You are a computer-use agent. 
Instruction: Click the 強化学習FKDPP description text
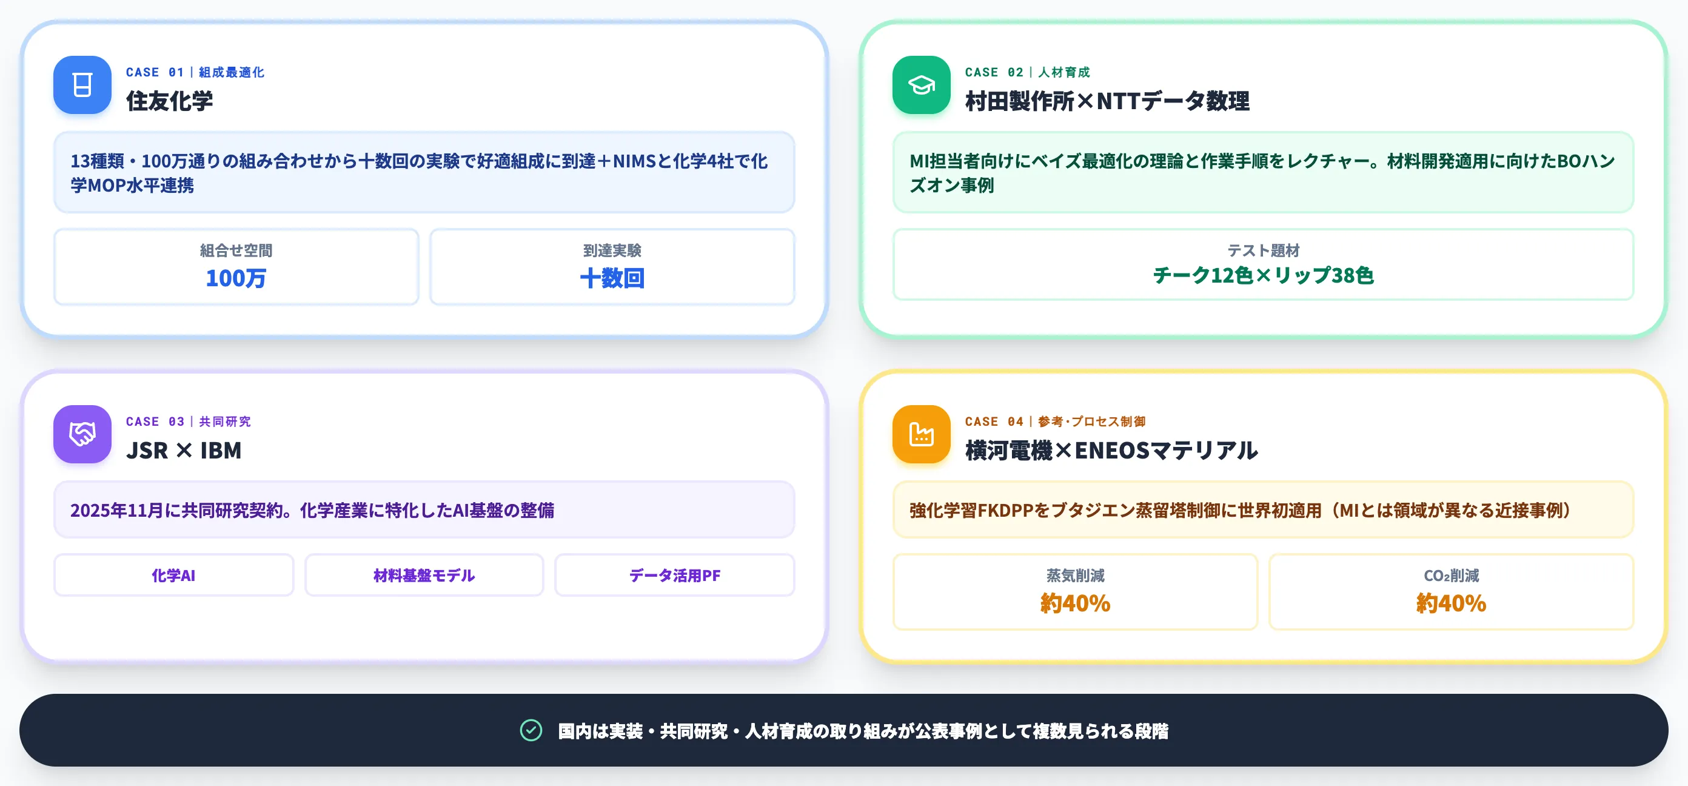(x=1241, y=509)
